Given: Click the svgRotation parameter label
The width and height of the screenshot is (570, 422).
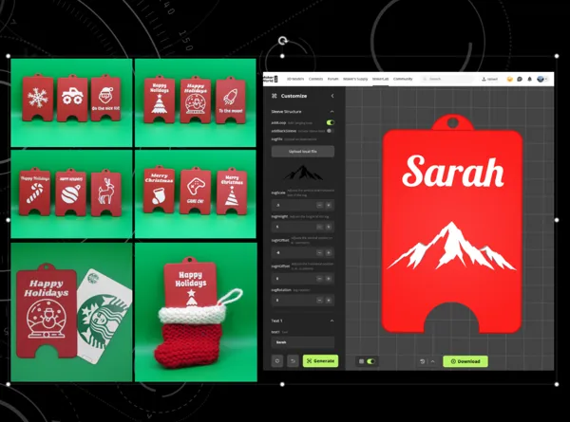Looking at the screenshot, I should pos(281,290).
